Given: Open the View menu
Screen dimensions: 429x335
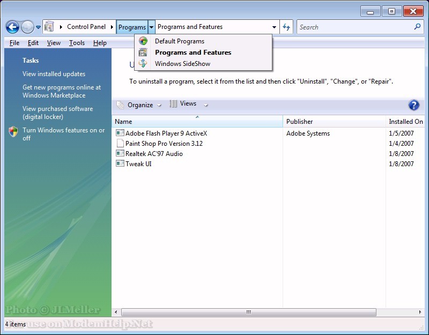Looking at the screenshot, I should 54,43.
